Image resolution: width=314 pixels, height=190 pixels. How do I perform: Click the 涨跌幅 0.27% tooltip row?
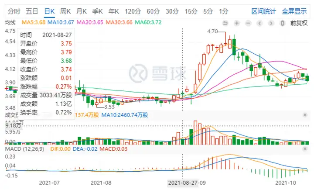46,86
